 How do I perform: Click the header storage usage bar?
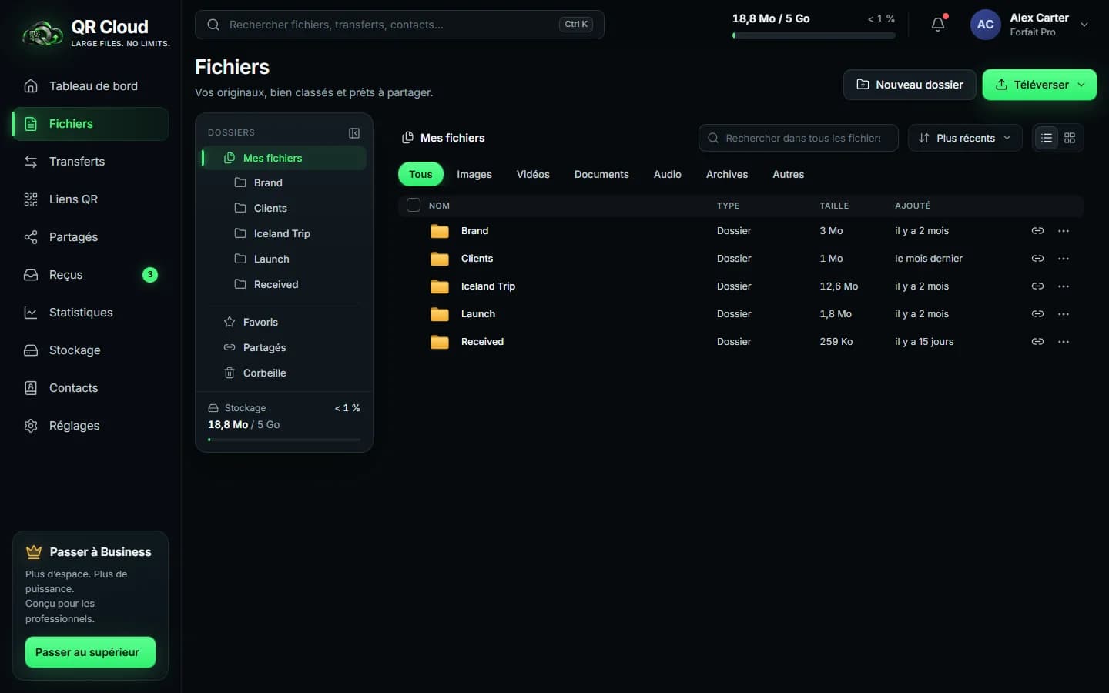pyautogui.click(x=813, y=35)
